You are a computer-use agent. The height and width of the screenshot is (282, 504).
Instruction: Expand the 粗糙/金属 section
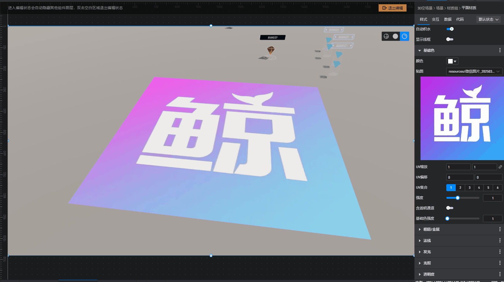(x=420, y=229)
